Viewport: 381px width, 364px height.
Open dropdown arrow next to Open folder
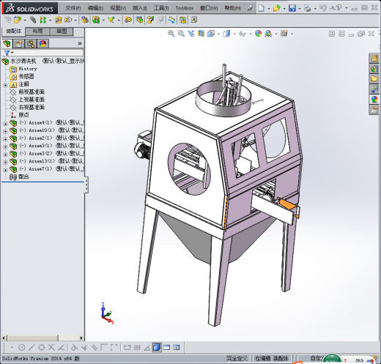coord(284,8)
